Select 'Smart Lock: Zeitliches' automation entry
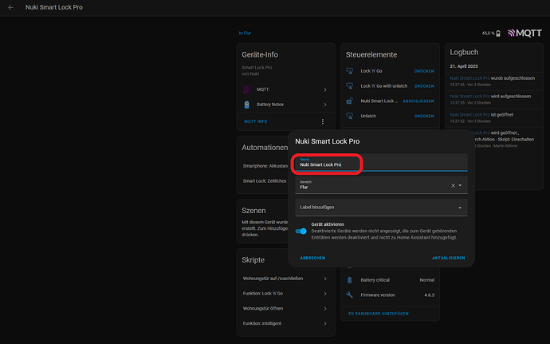550x344 pixels. (265, 181)
